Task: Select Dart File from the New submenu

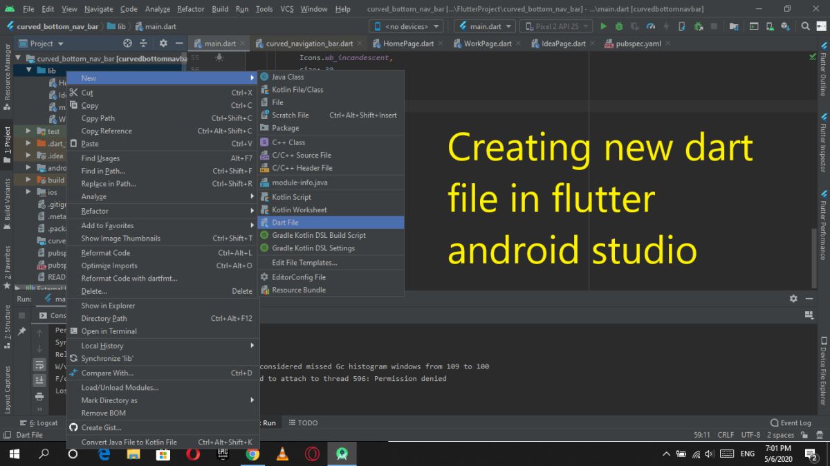Action: point(331,223)
